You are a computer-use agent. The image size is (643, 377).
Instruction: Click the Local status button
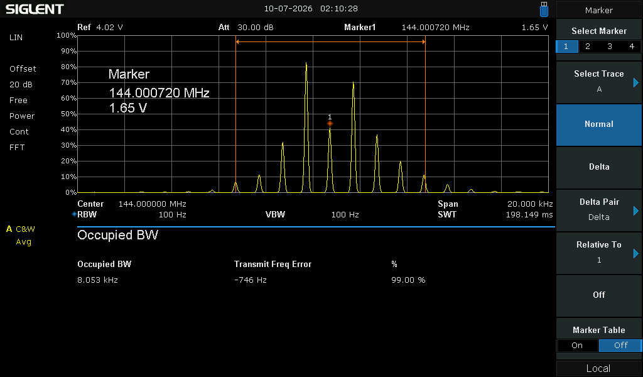pyautogui.click(x=598, y=368)
